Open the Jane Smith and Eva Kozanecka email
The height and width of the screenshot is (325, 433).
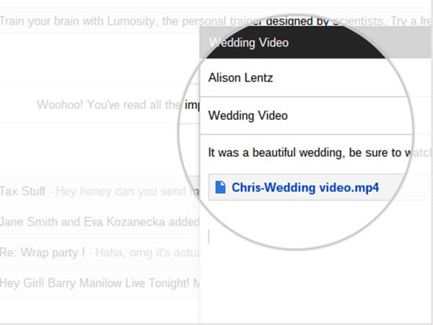pos(94,222)
